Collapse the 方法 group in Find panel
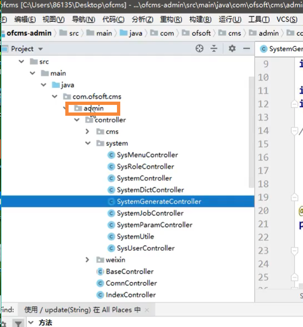Screen dimensions: 303x327 click(x=31, y=322)
